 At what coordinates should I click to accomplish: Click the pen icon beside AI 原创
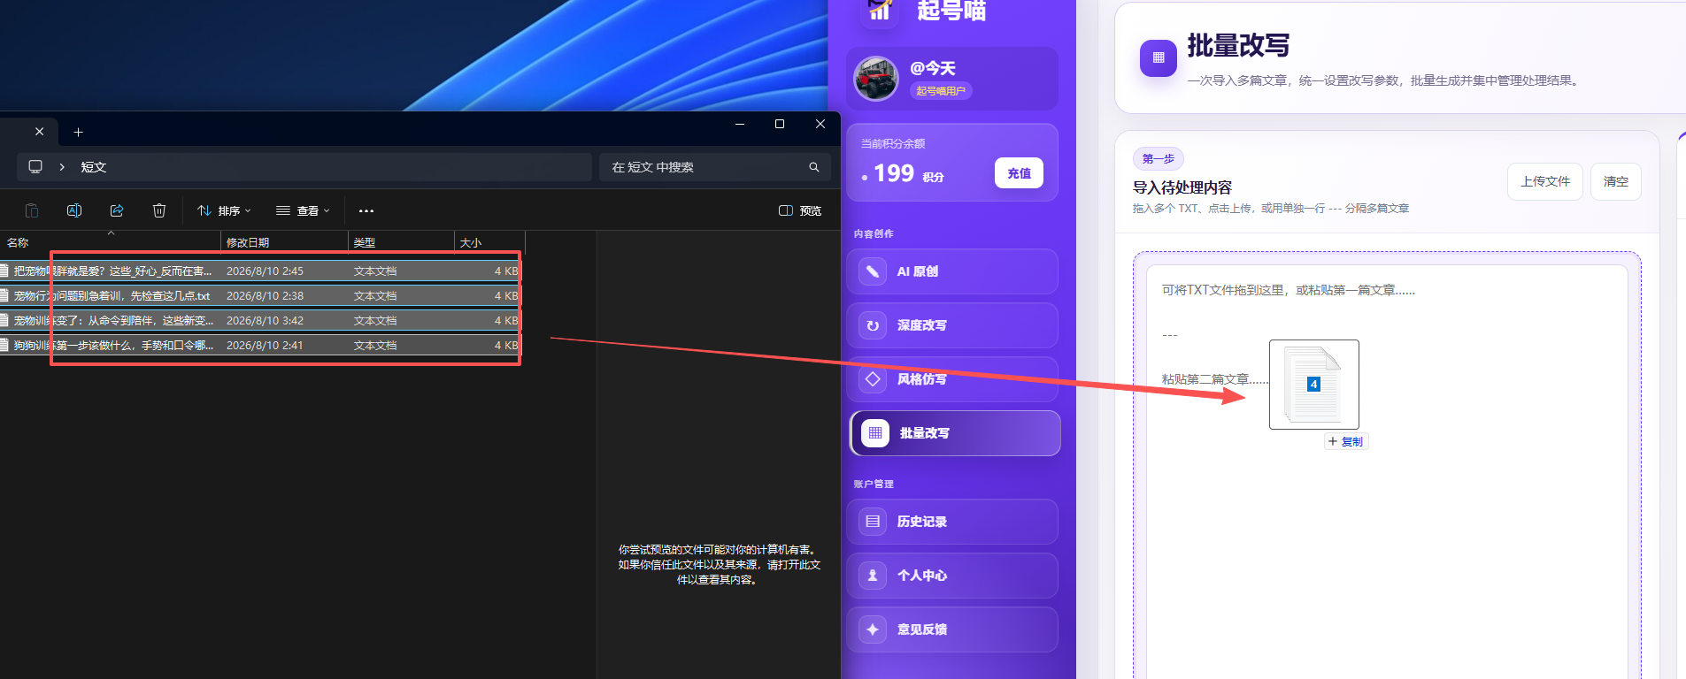pos(873,271)
